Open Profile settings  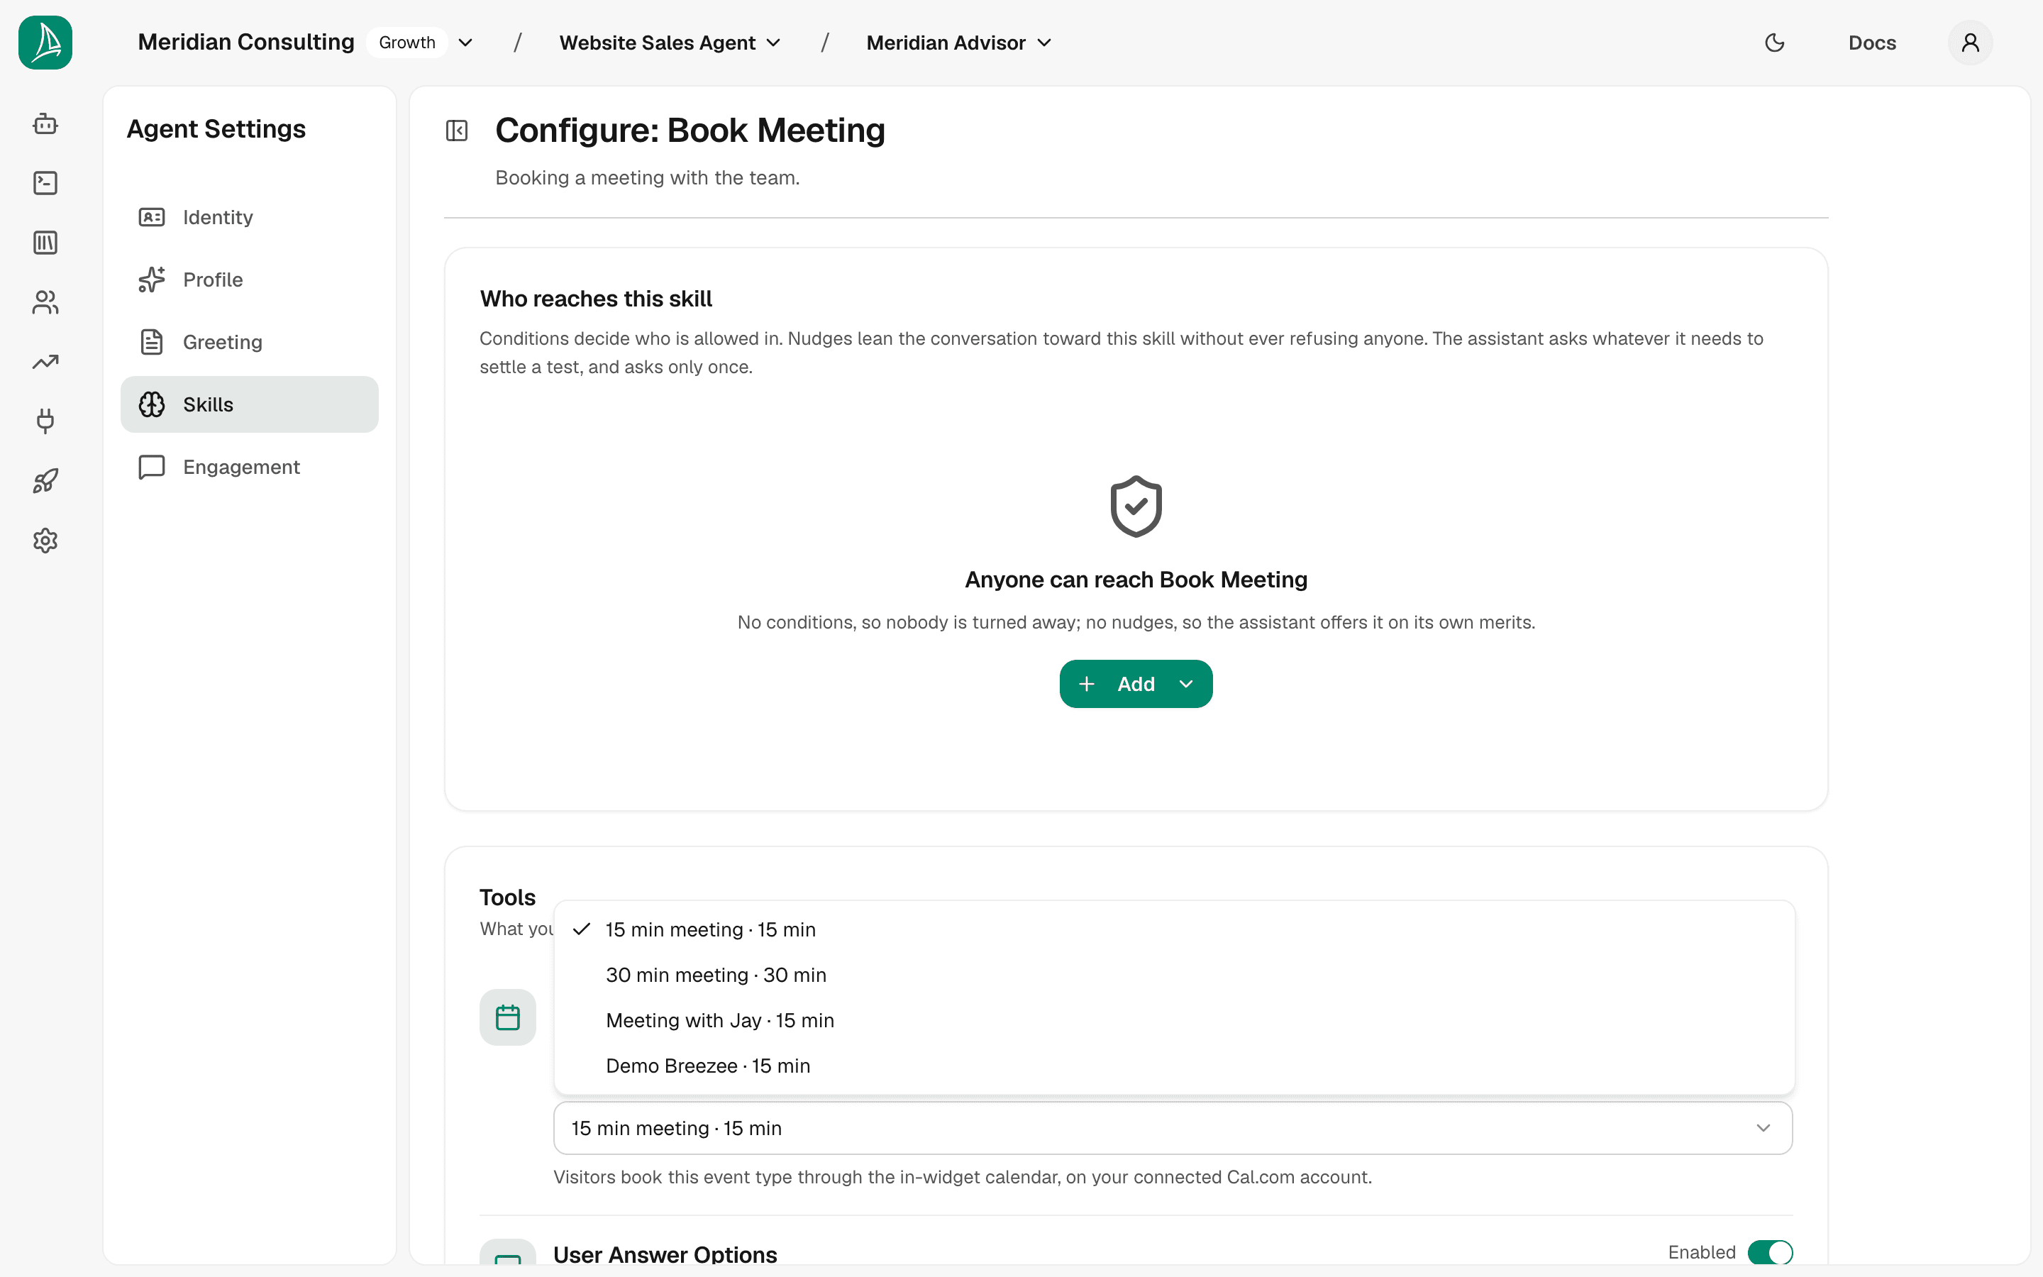point(249,280)
